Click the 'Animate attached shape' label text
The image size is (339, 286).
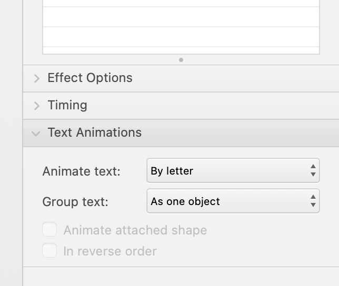click(135, 230)
